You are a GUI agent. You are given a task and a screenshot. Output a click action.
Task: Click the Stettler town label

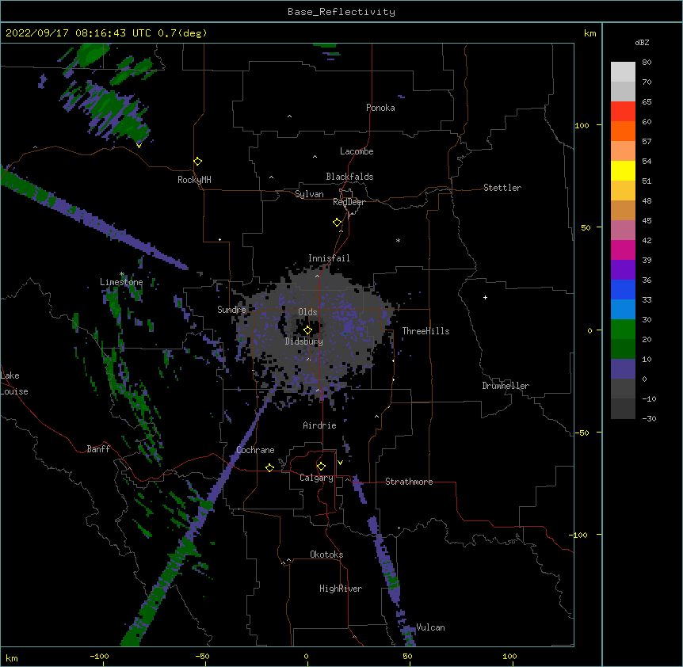(x=502, y=188)
